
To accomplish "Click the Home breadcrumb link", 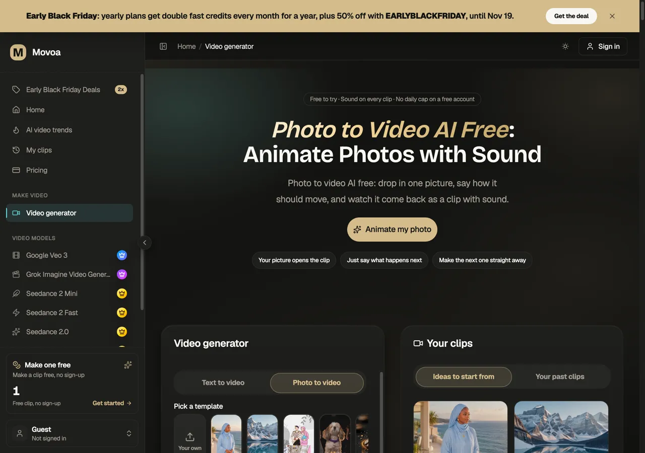I will click(186, 46).
